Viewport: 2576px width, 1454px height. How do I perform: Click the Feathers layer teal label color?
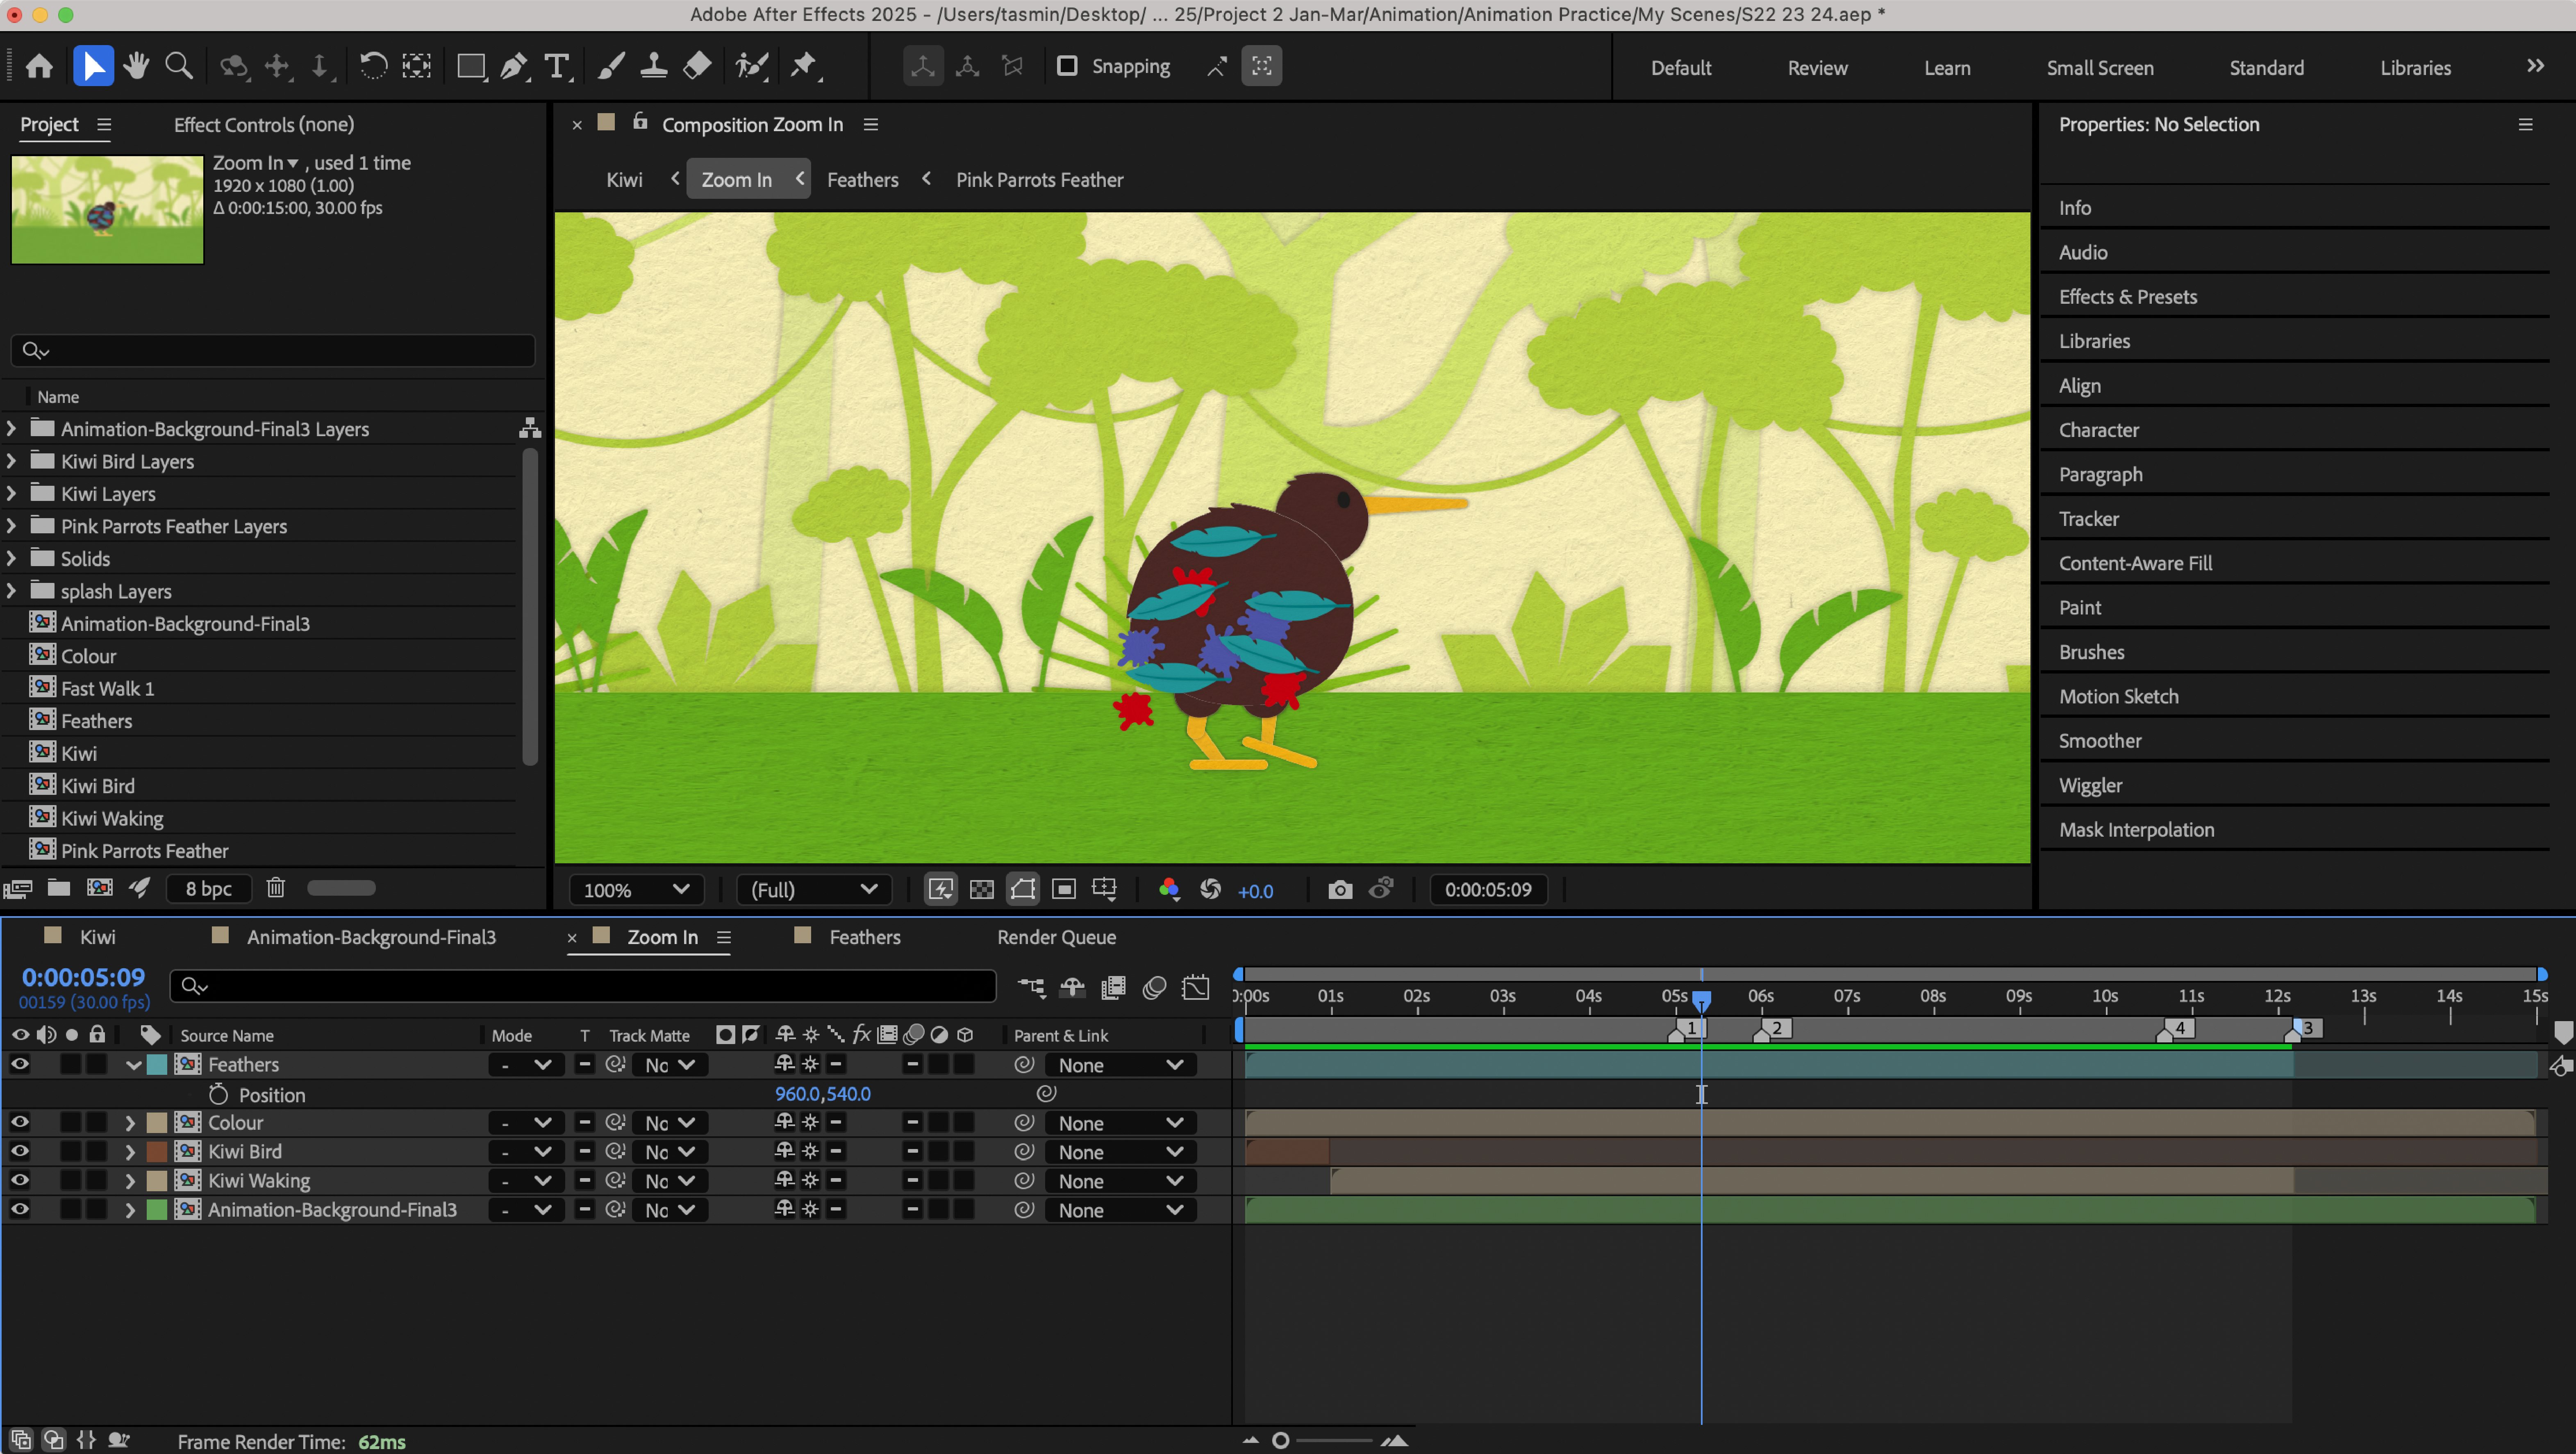coord(157,1065)
